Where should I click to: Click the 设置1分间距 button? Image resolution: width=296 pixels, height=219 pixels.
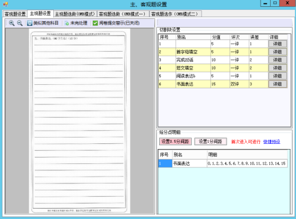click(x=210, y=142)
